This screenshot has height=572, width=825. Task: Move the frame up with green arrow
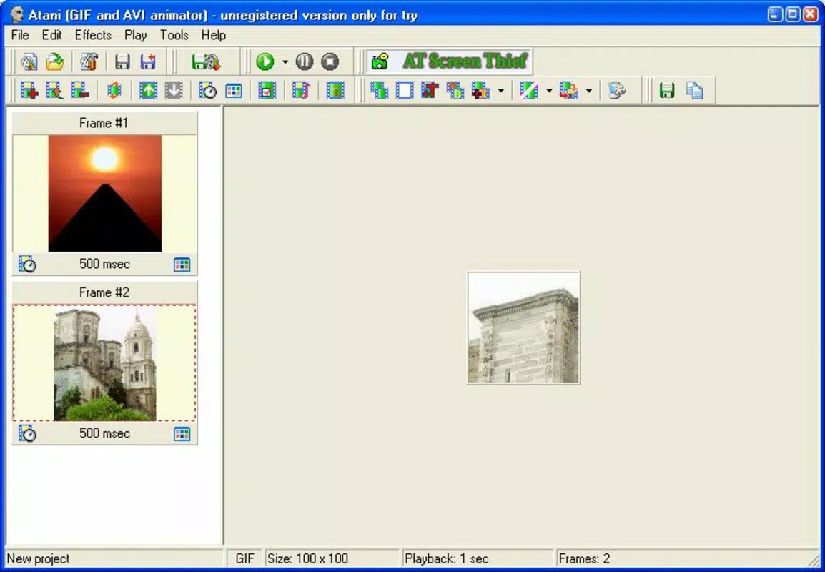coord(149,91)
